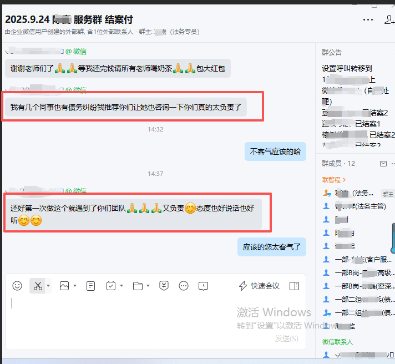This screenshot has width=395, height=364.
Task: Expand the image icon dropdown arrow
Action: point(75,286)
